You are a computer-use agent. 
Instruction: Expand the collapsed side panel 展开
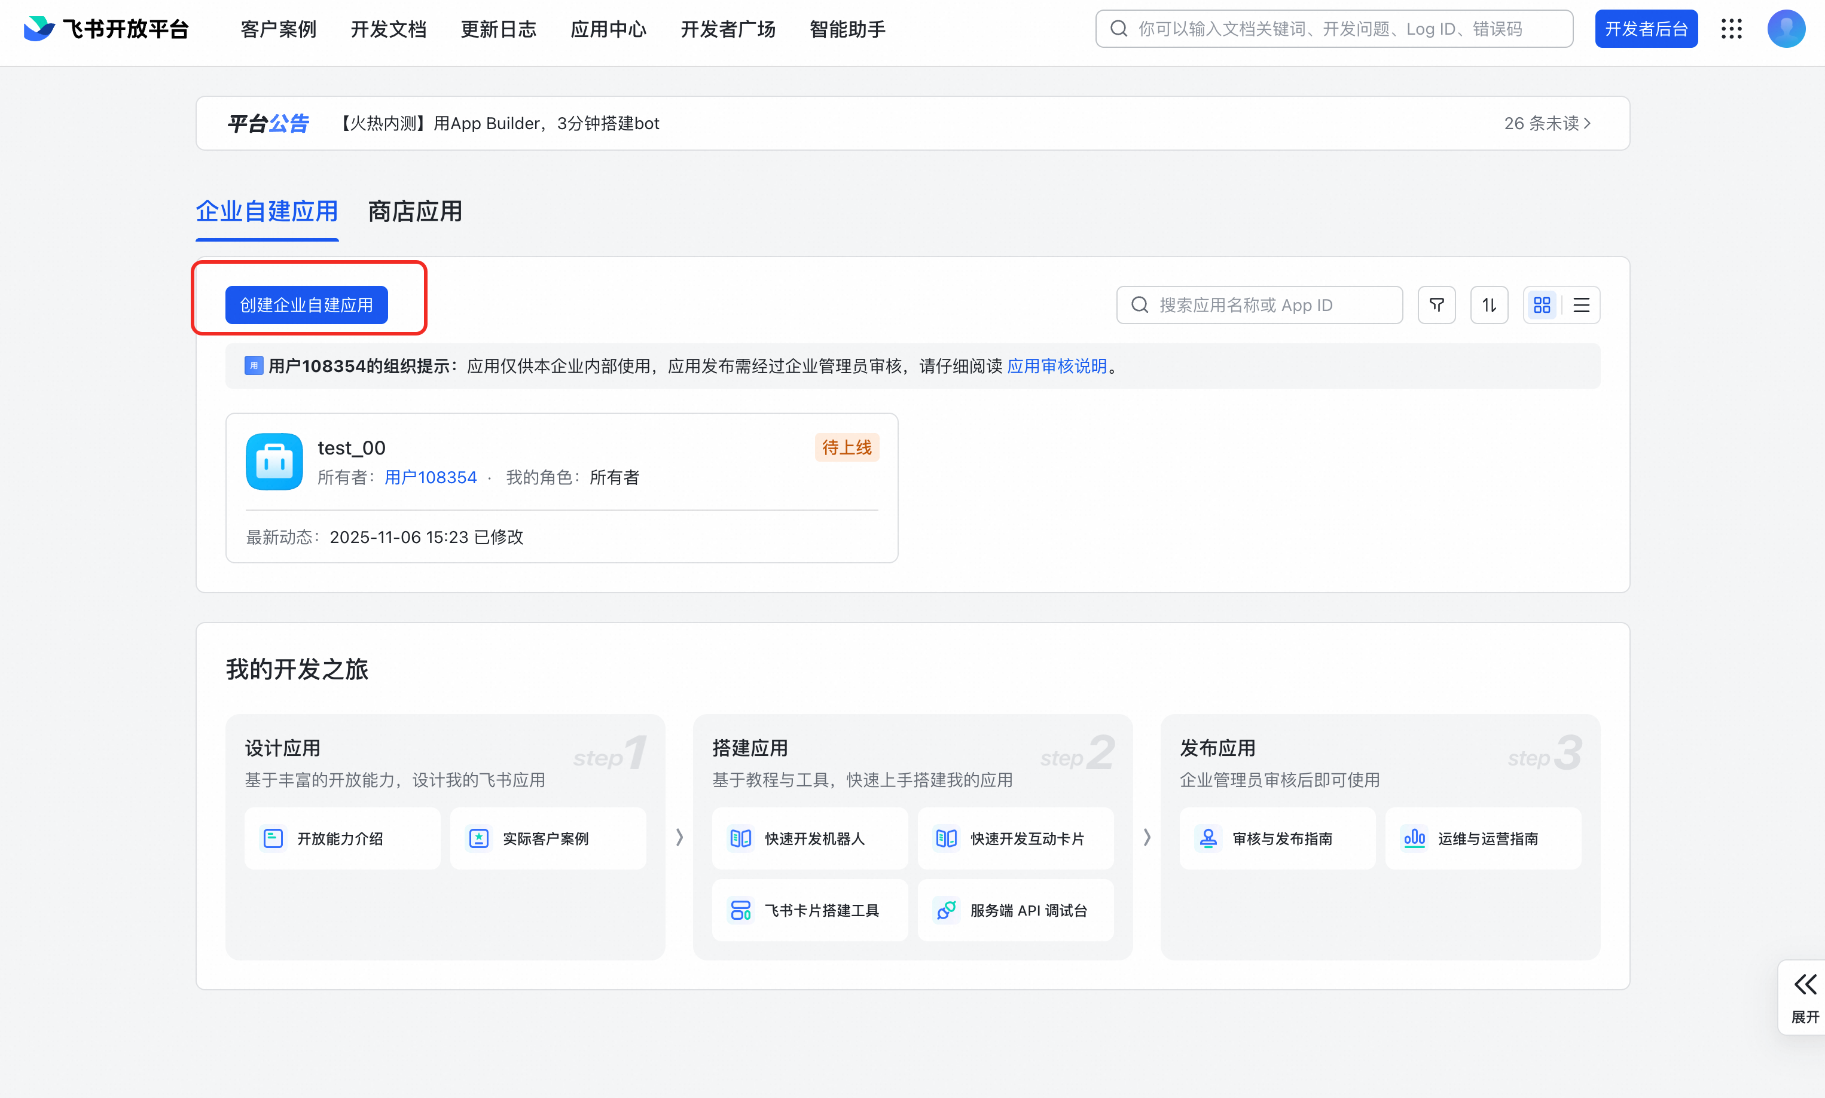click(1804, 997)
